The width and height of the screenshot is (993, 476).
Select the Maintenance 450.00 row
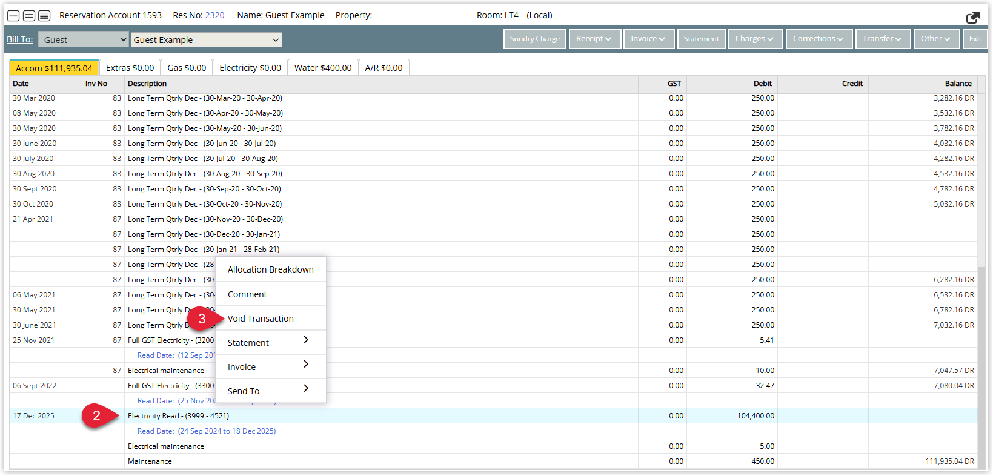(x=493, y=461)
